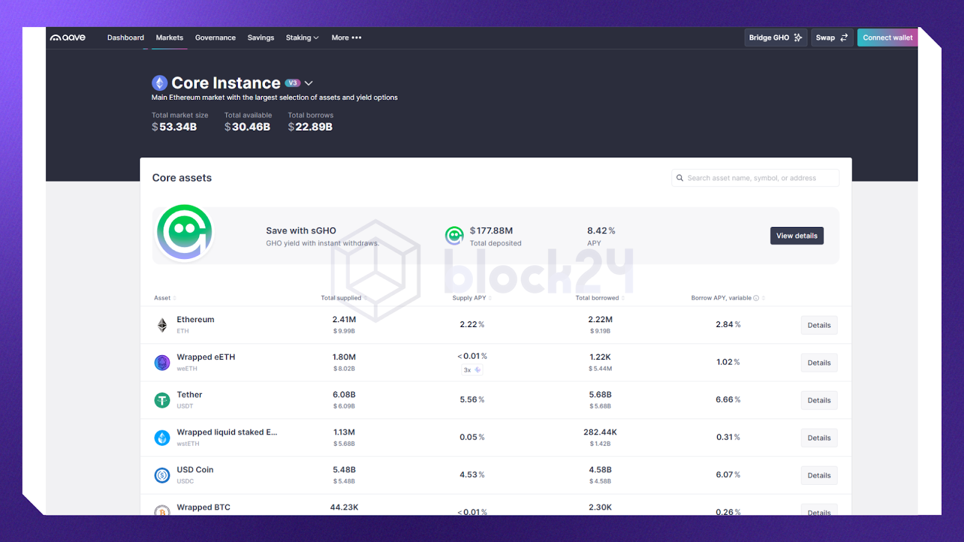Click USD Coin borrow APY 6.07%
Screen dimensions: 964x542
(728, 475)
